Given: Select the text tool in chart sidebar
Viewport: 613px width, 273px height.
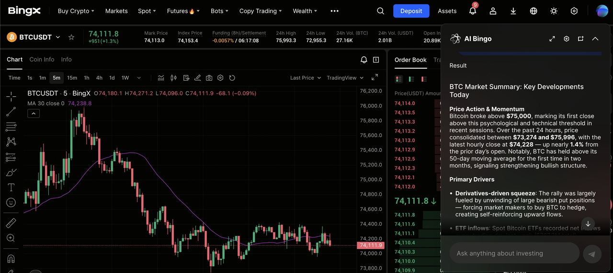Looking at the screenshot, I should pos(11,187).
